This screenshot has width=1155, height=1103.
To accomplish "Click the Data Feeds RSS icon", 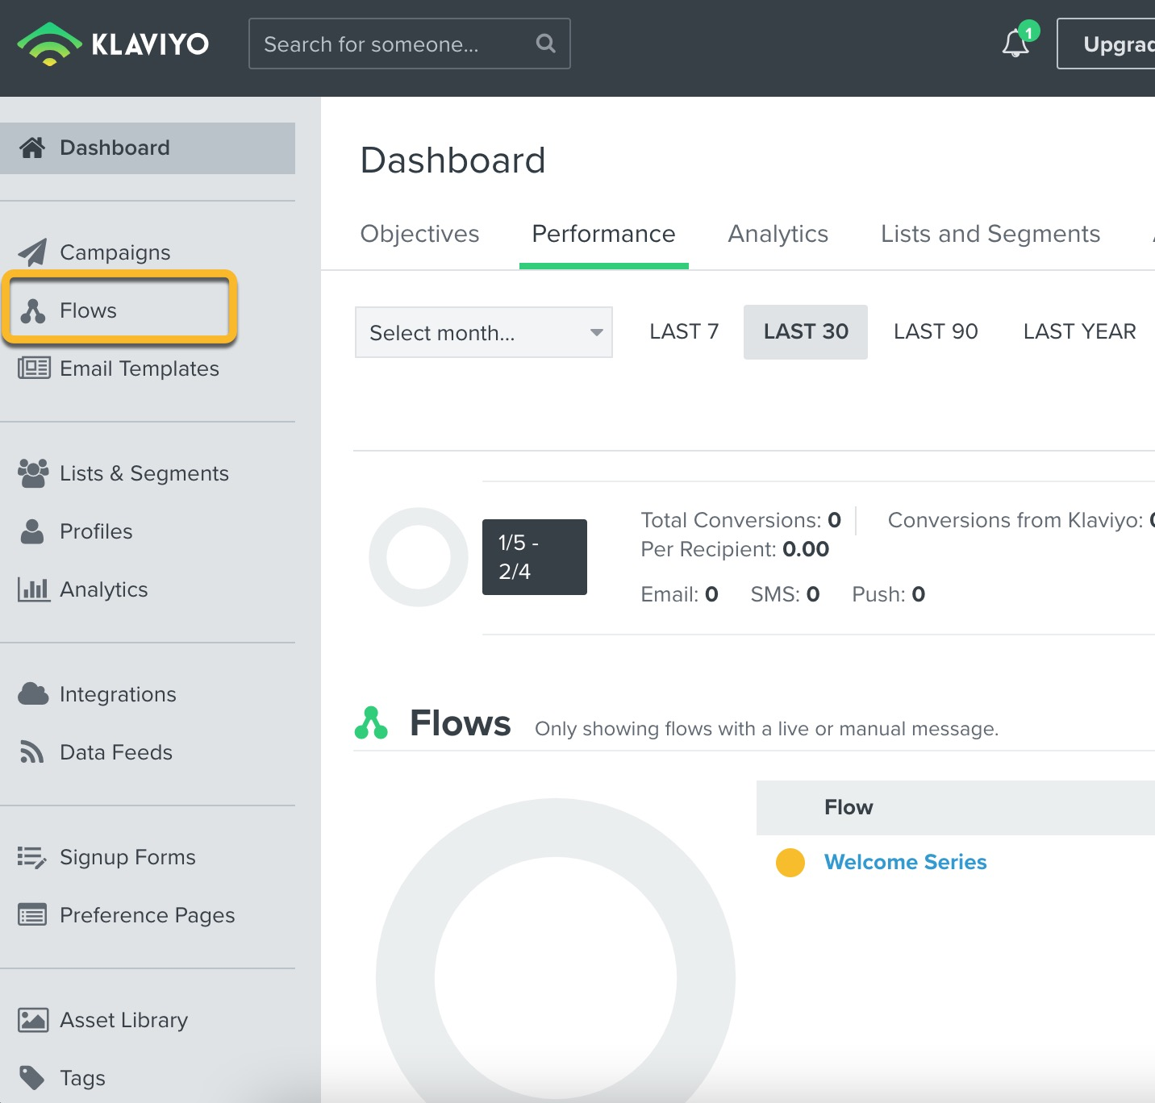I will coord(31,752).
